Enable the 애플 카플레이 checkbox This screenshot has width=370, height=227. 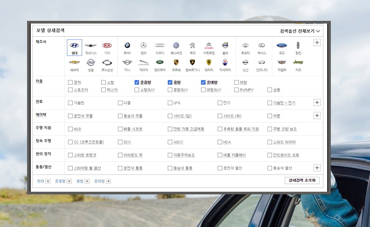coord(220,155)
